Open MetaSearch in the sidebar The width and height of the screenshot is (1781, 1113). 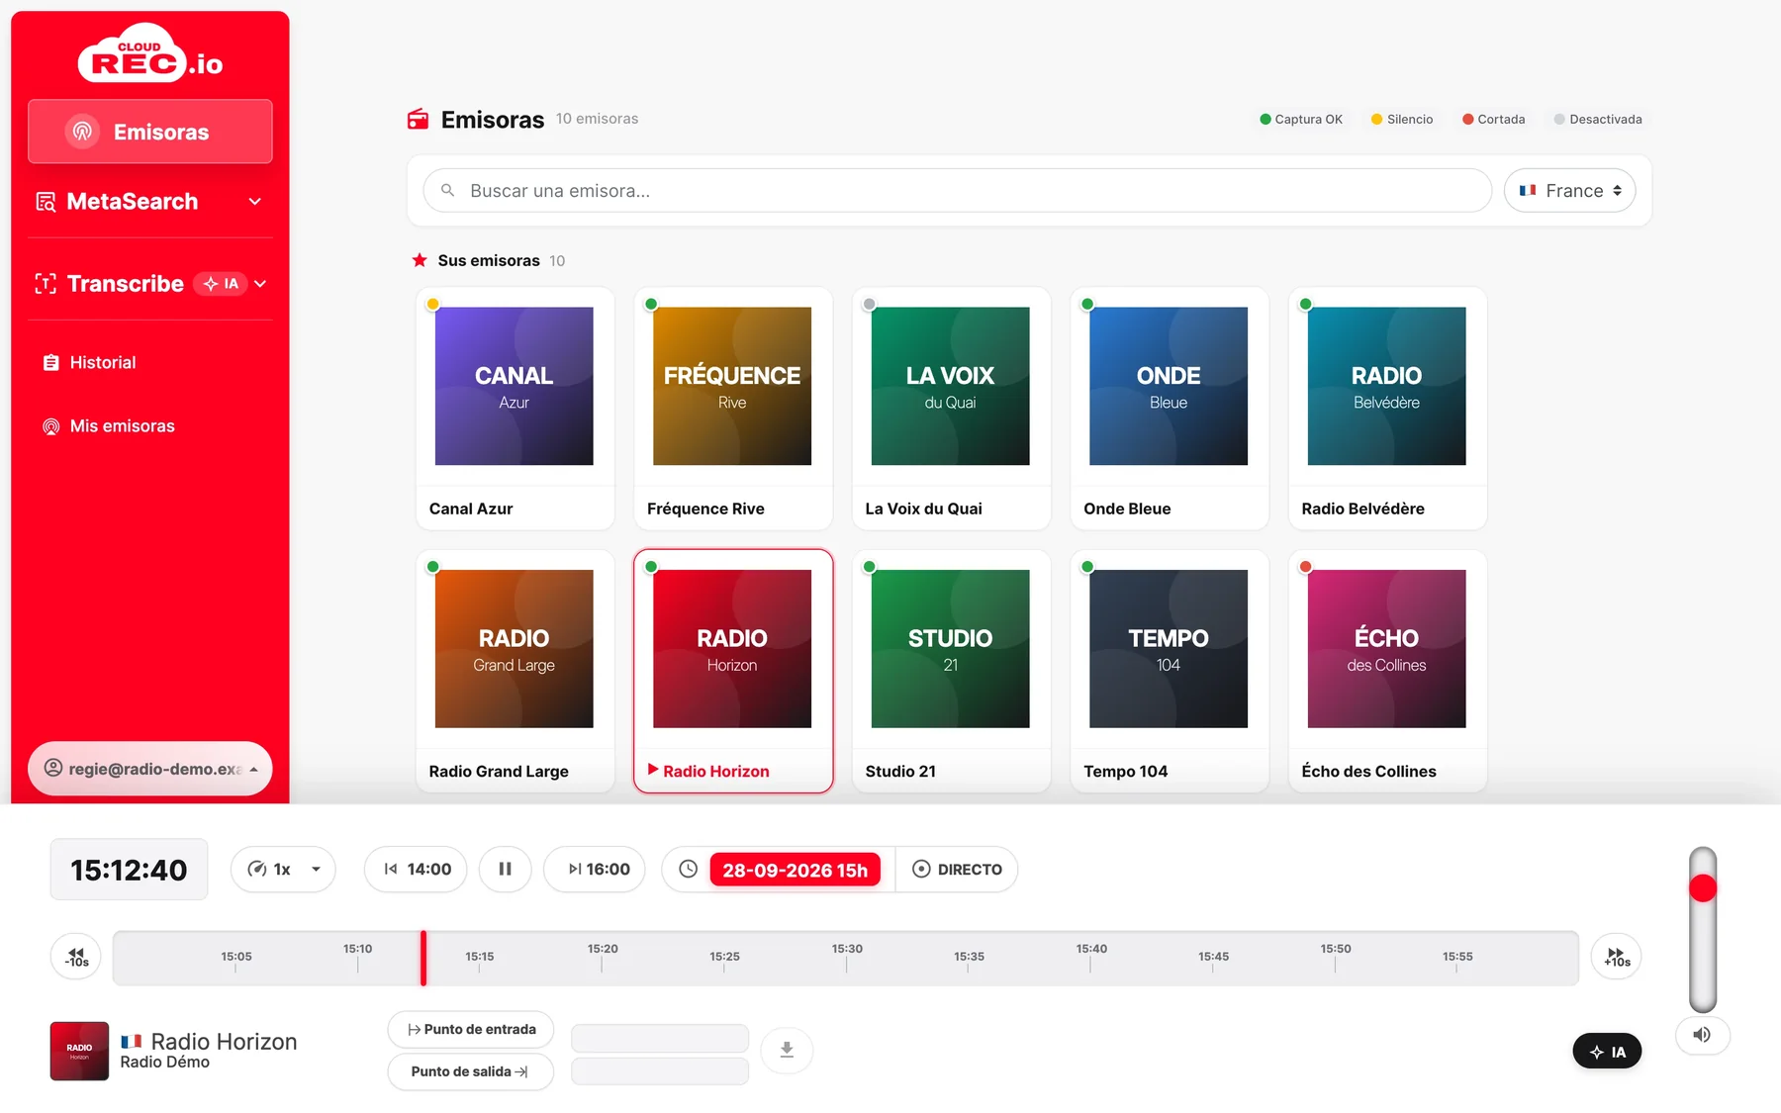pos(150,202)
